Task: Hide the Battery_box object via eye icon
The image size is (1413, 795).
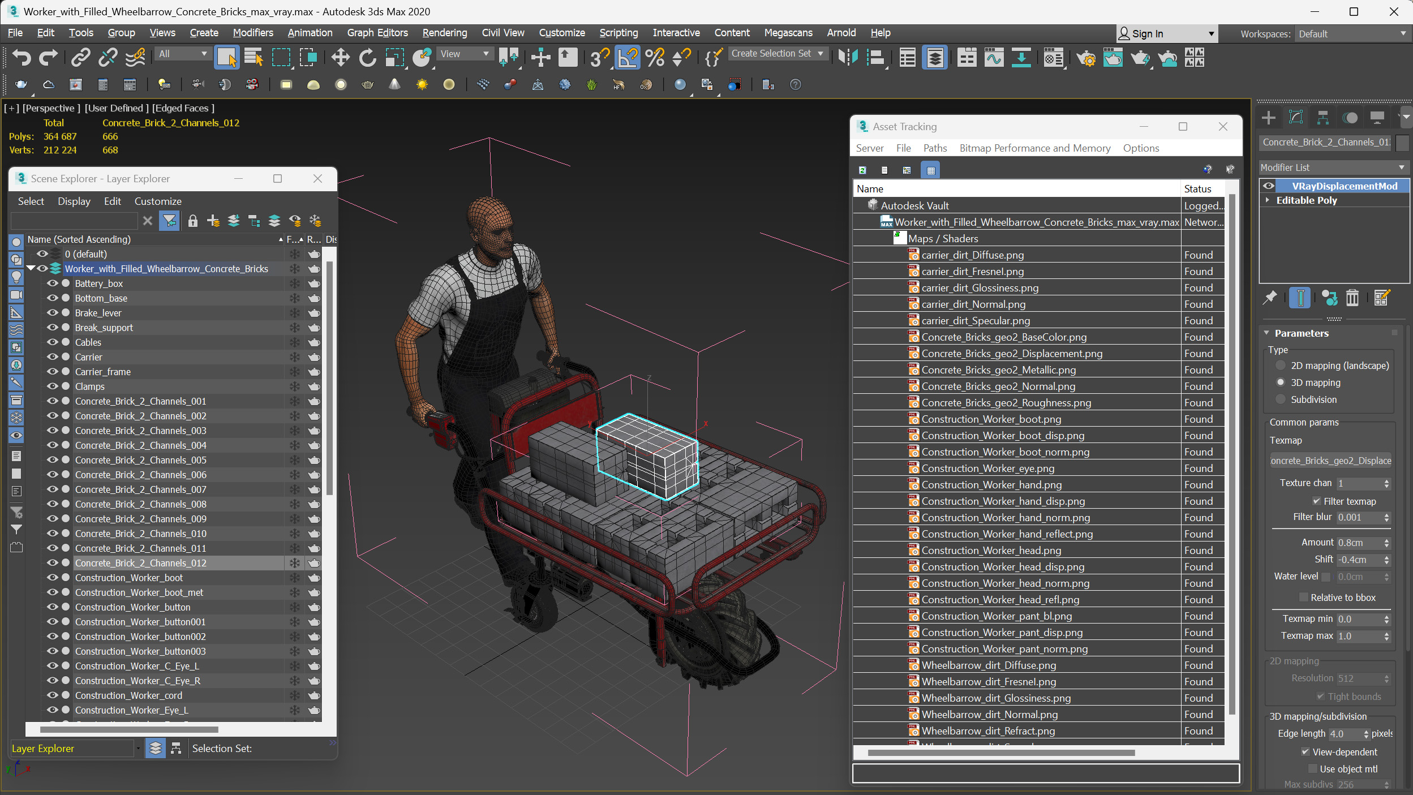Action: click(x=53, y=283)
